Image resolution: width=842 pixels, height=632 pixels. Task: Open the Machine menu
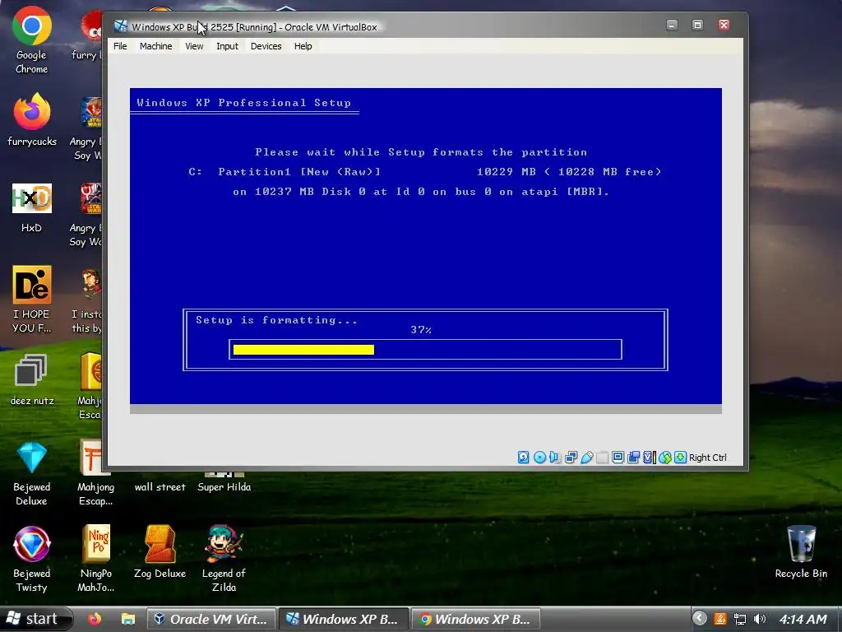155,46
